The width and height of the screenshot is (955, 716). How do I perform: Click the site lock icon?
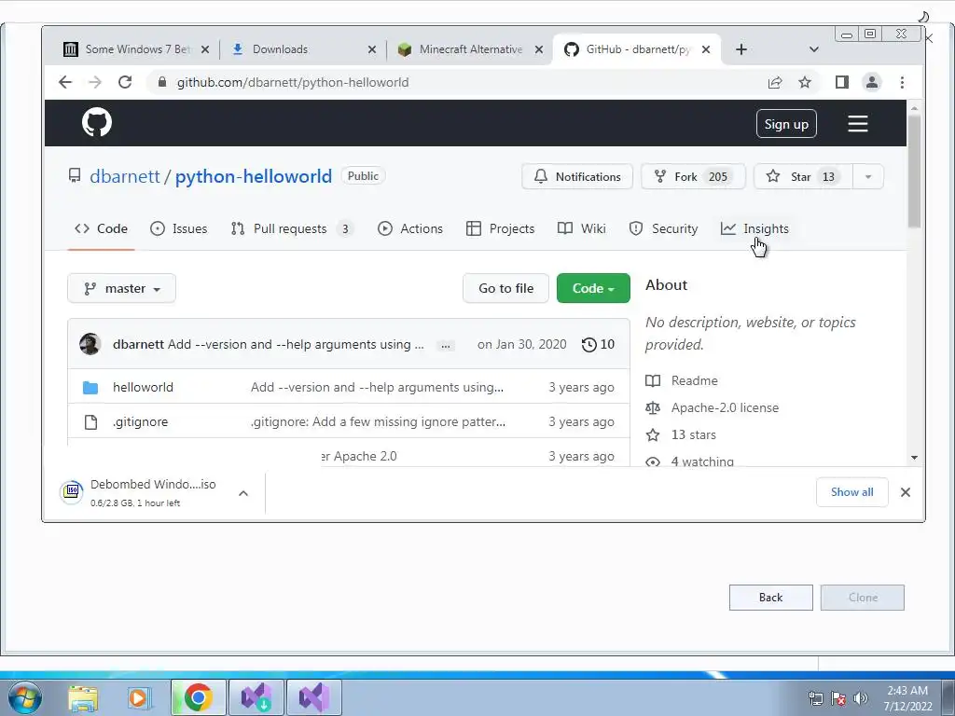tap(162, 82)
